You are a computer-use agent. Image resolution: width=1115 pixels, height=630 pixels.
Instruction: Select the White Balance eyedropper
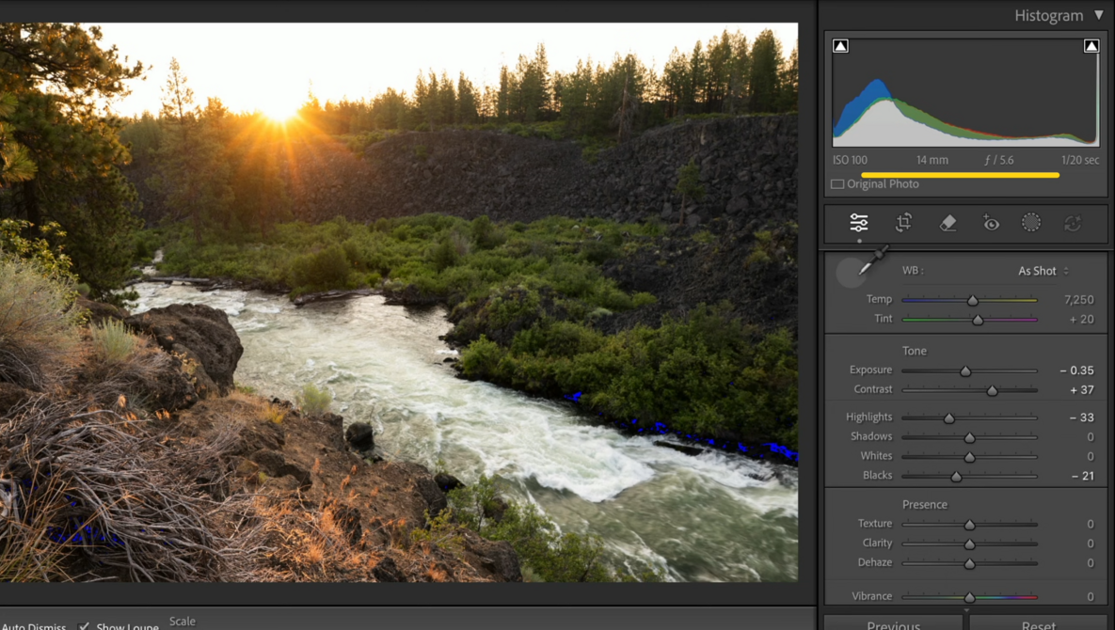(x=853, y=272)
